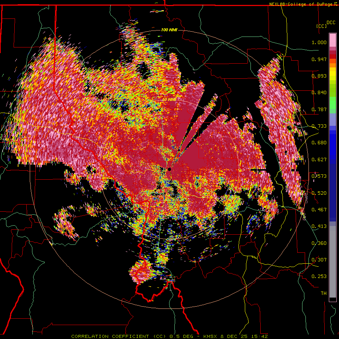The width and height of the screenshot is (339, 339).
Task: Click the 15:42 timestamp
Action: click(x=260, y=336)
